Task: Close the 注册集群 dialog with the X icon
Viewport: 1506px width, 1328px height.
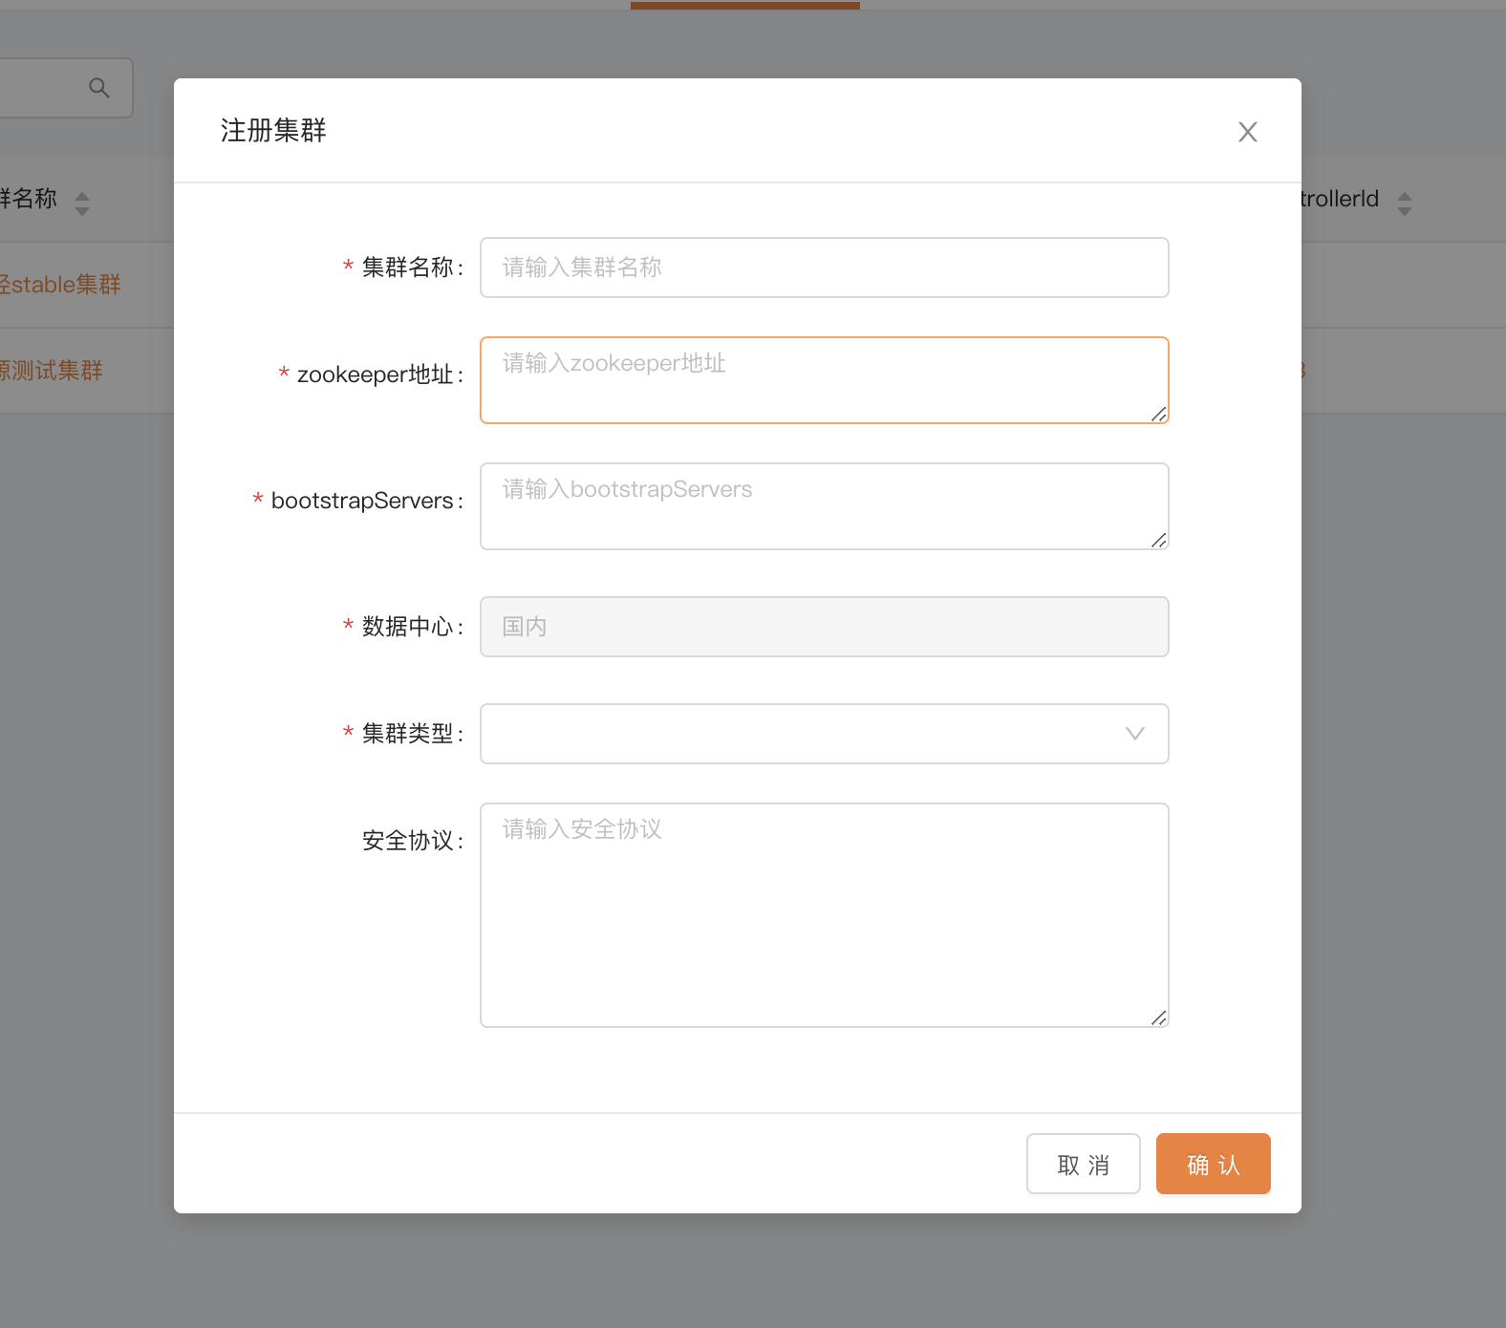Action: pos(1247,132)
